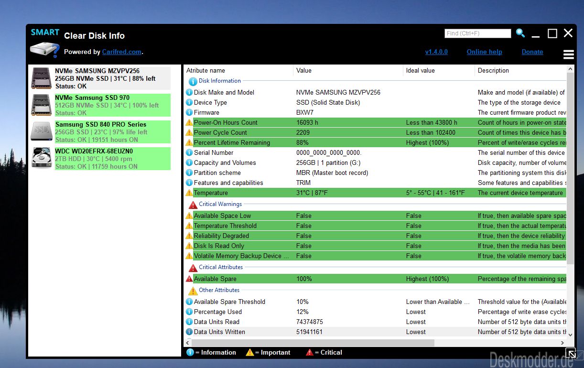This screenshot has width=584, height=368.
Task: Select the Available Spare Threshold row
Action: click(376, 302)
